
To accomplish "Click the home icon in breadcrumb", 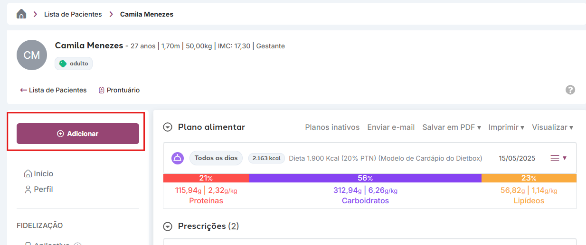I will point(21,14).
